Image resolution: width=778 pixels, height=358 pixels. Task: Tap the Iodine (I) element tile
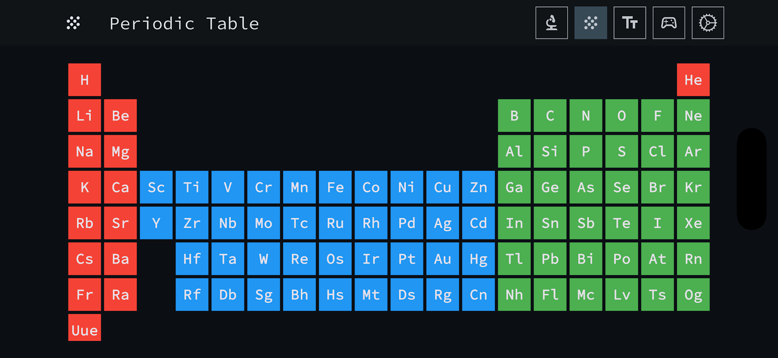(x=658, y=223)
